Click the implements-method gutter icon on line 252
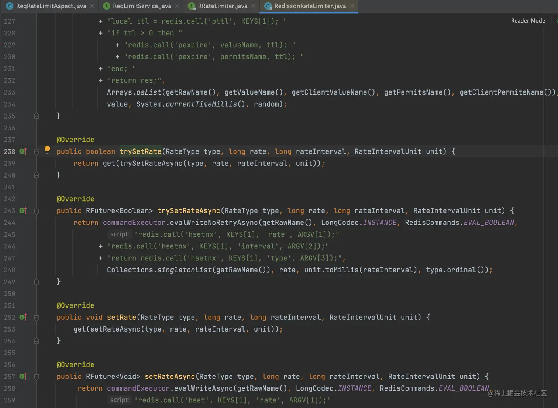The image size is (558, 408). click(x=23, y=317)
